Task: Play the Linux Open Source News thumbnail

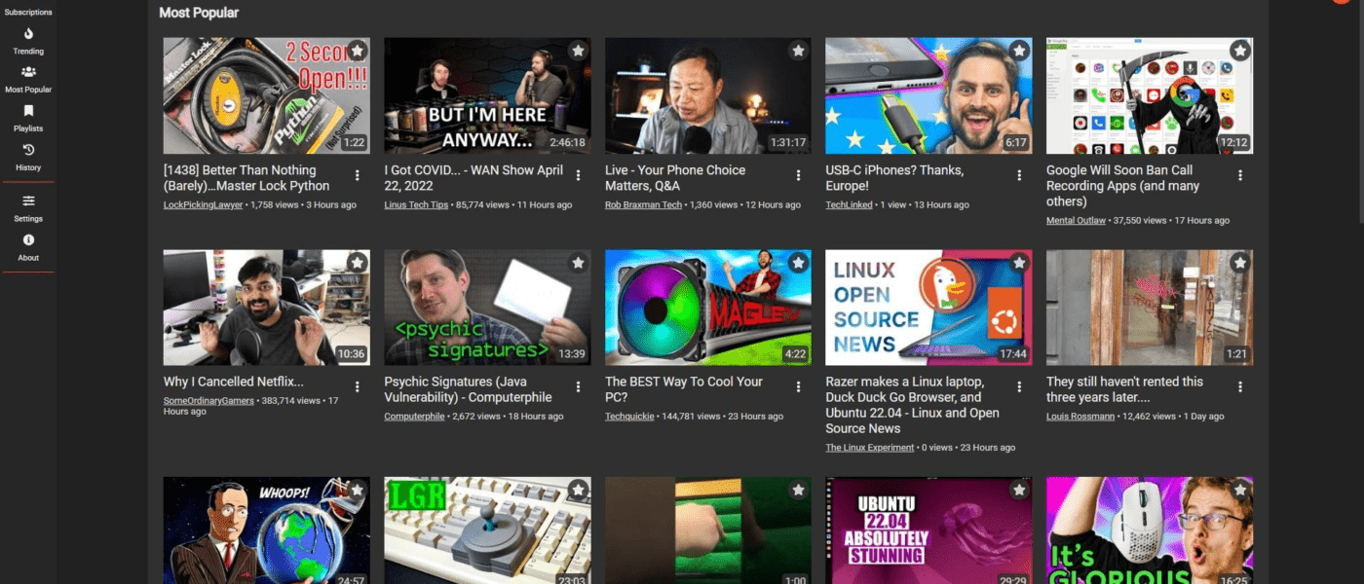Action: (x=928, y=308)
